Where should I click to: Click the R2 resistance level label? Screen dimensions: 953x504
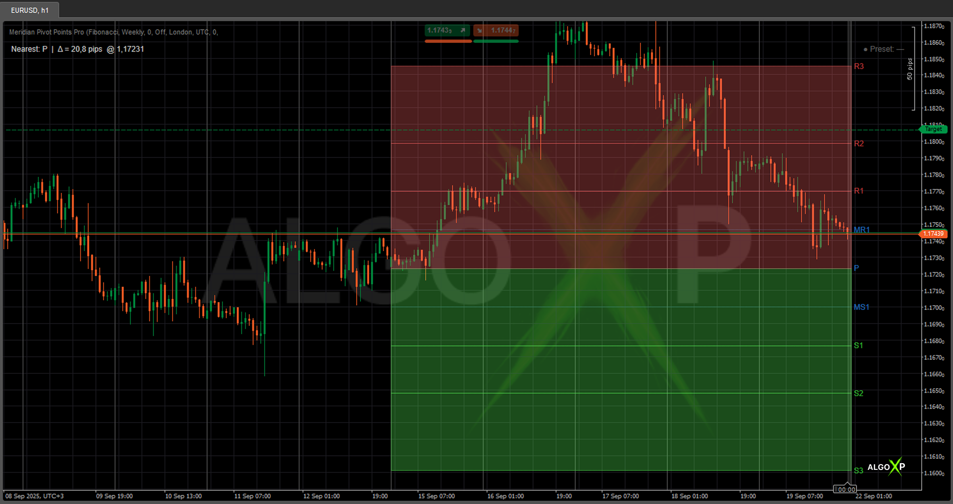tap(858, 144)
